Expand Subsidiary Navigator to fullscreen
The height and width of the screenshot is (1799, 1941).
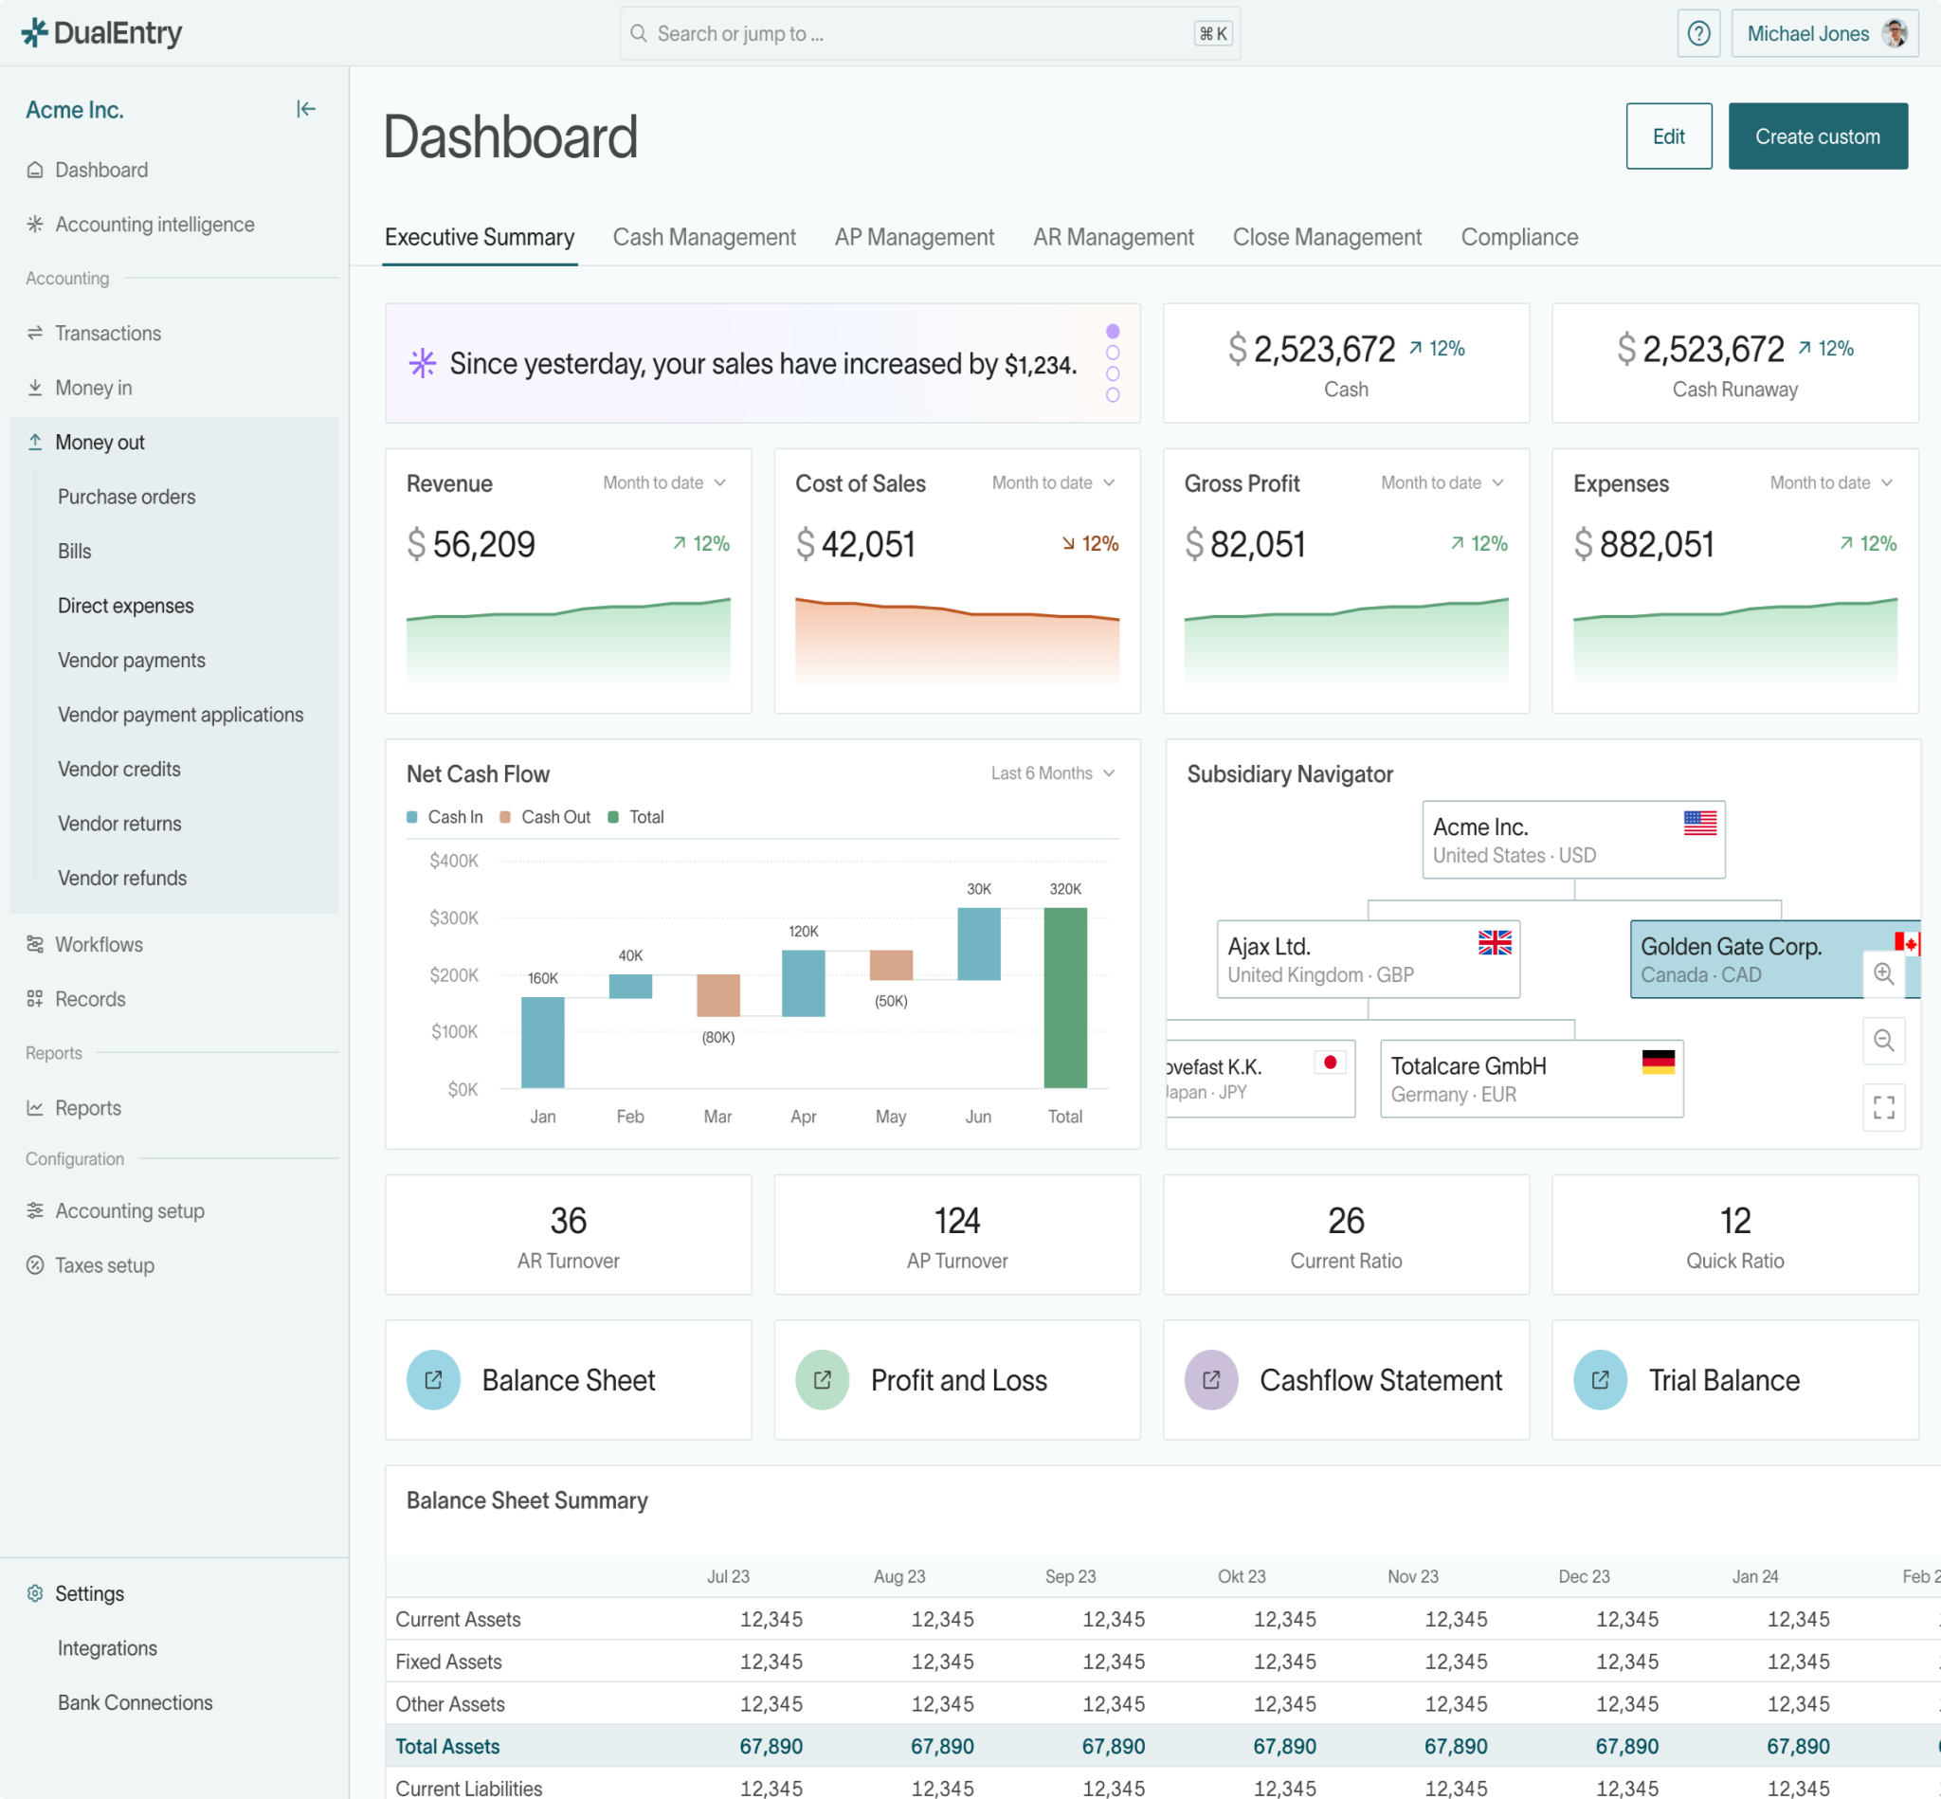(x=1882, y=1107)
